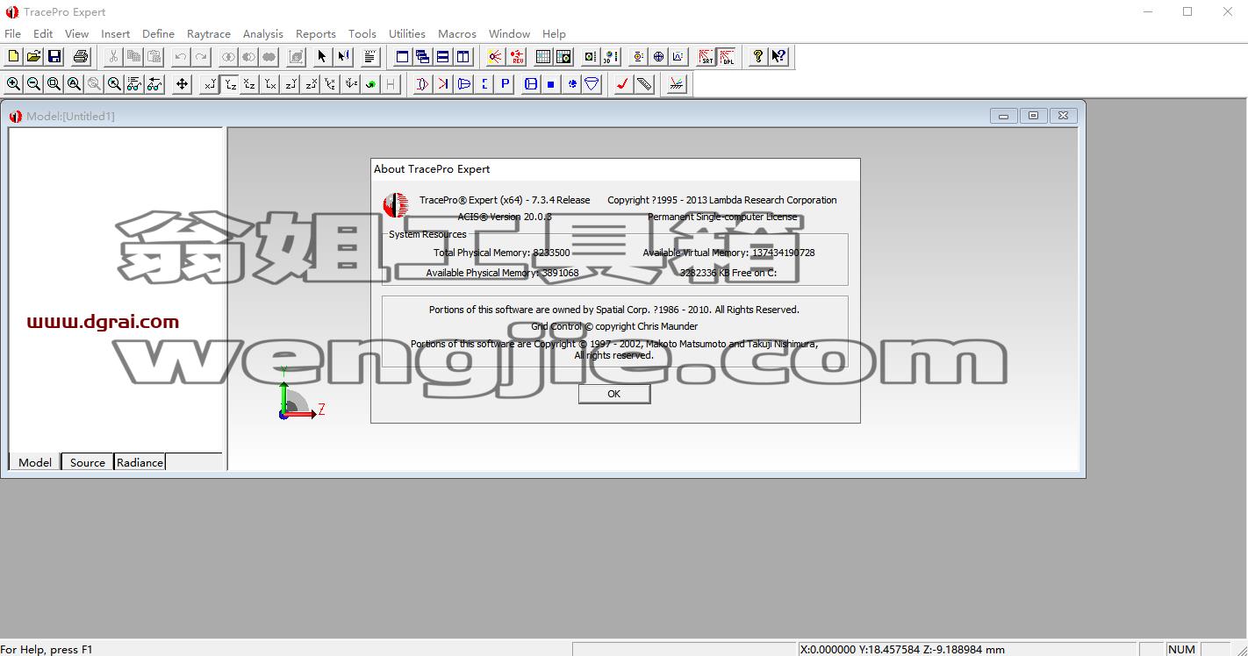Click the NUM indicator in status bar

coord(1181,649)
